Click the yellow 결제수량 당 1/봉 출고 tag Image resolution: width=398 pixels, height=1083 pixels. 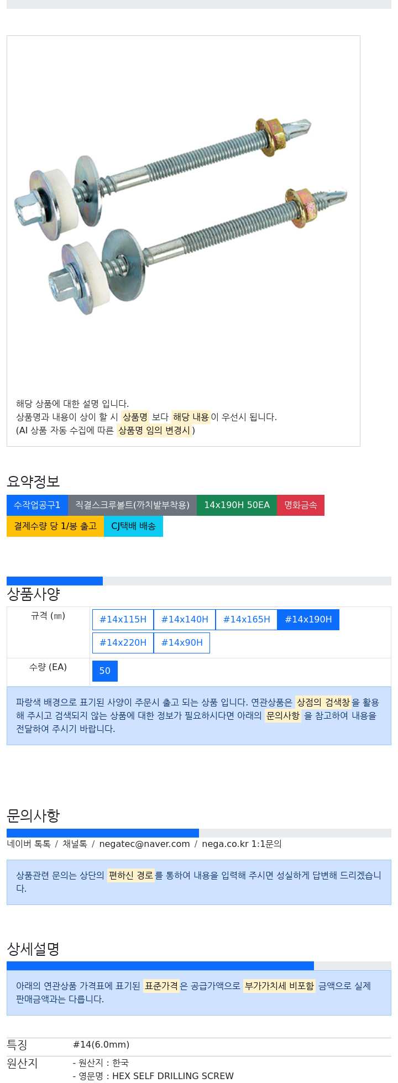click(x=55, y=526)
